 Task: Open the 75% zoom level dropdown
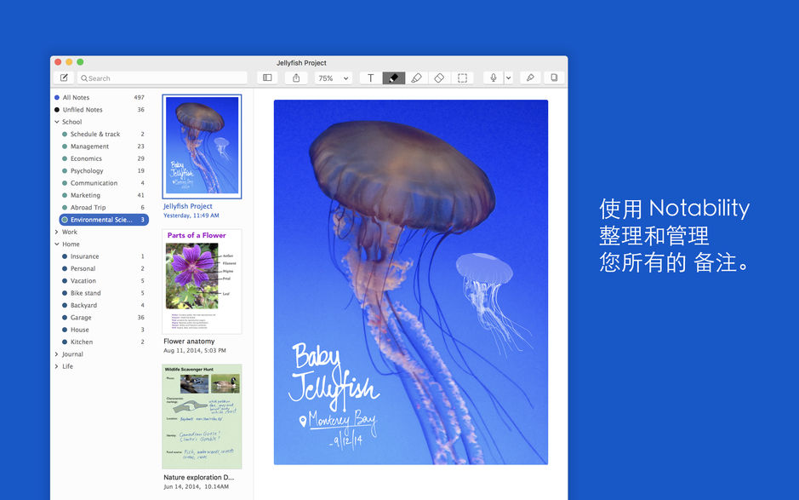pos(332,78)
